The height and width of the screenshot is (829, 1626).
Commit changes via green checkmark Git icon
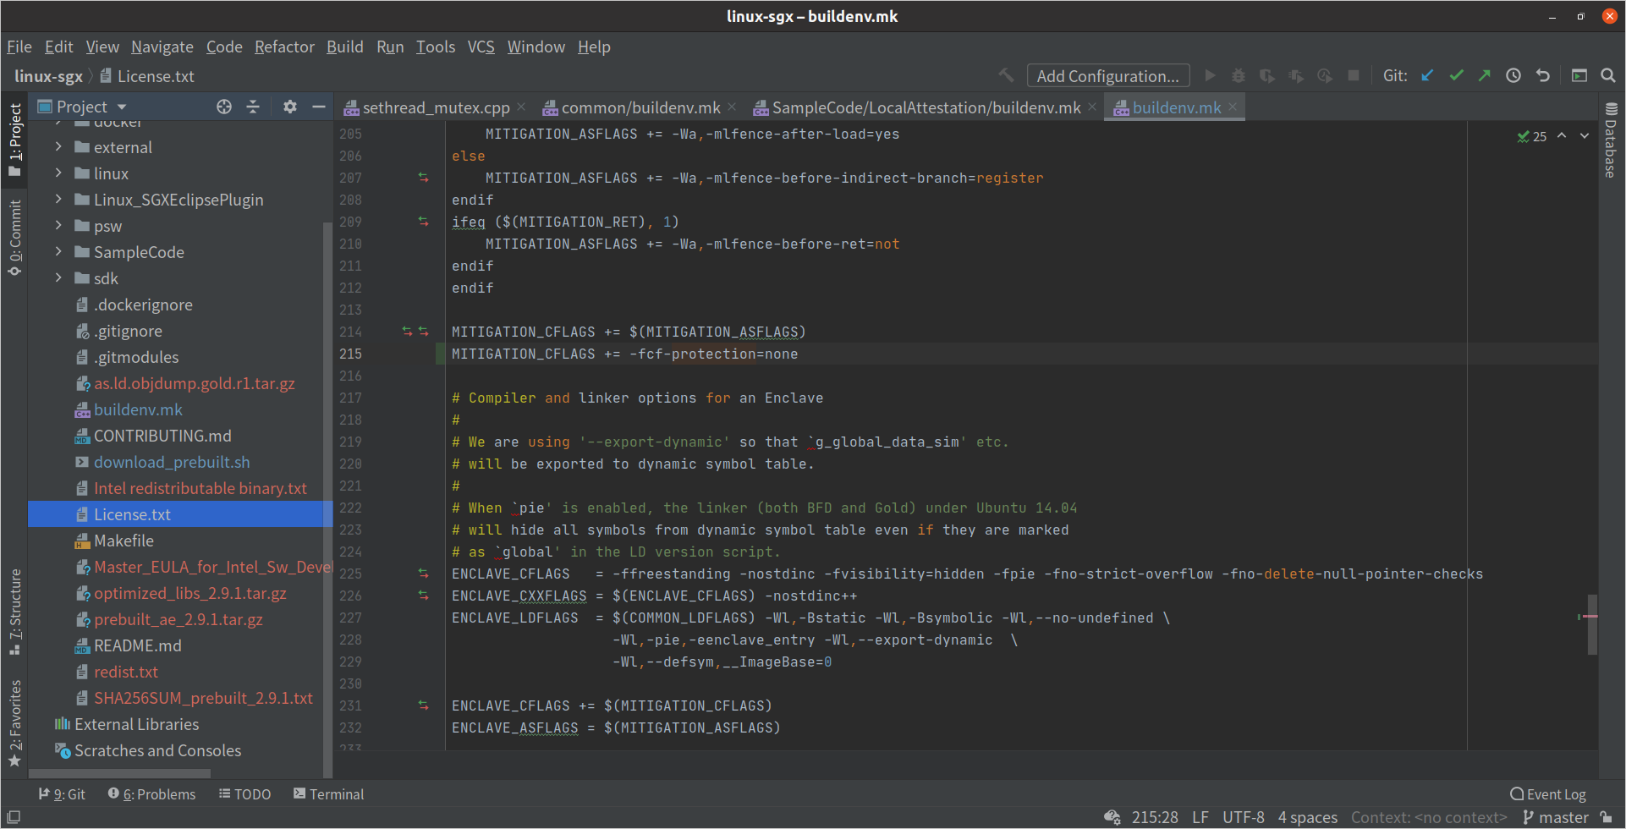(x=1456, y=75)
